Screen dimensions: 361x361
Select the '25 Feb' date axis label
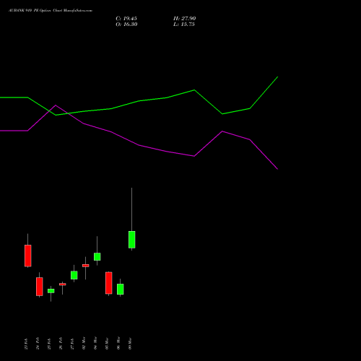tap(49, 344)
